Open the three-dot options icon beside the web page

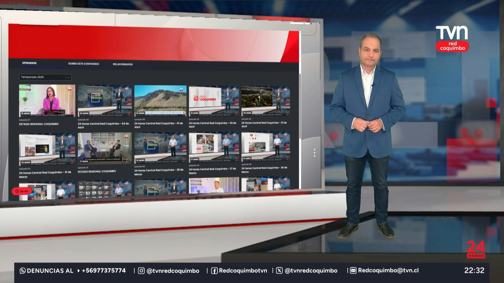point(314,153)
